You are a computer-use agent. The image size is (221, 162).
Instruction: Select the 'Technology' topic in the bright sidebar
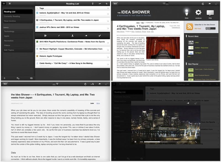(18, 31)
